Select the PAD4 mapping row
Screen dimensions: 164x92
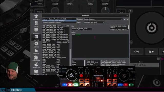point(56,64)
